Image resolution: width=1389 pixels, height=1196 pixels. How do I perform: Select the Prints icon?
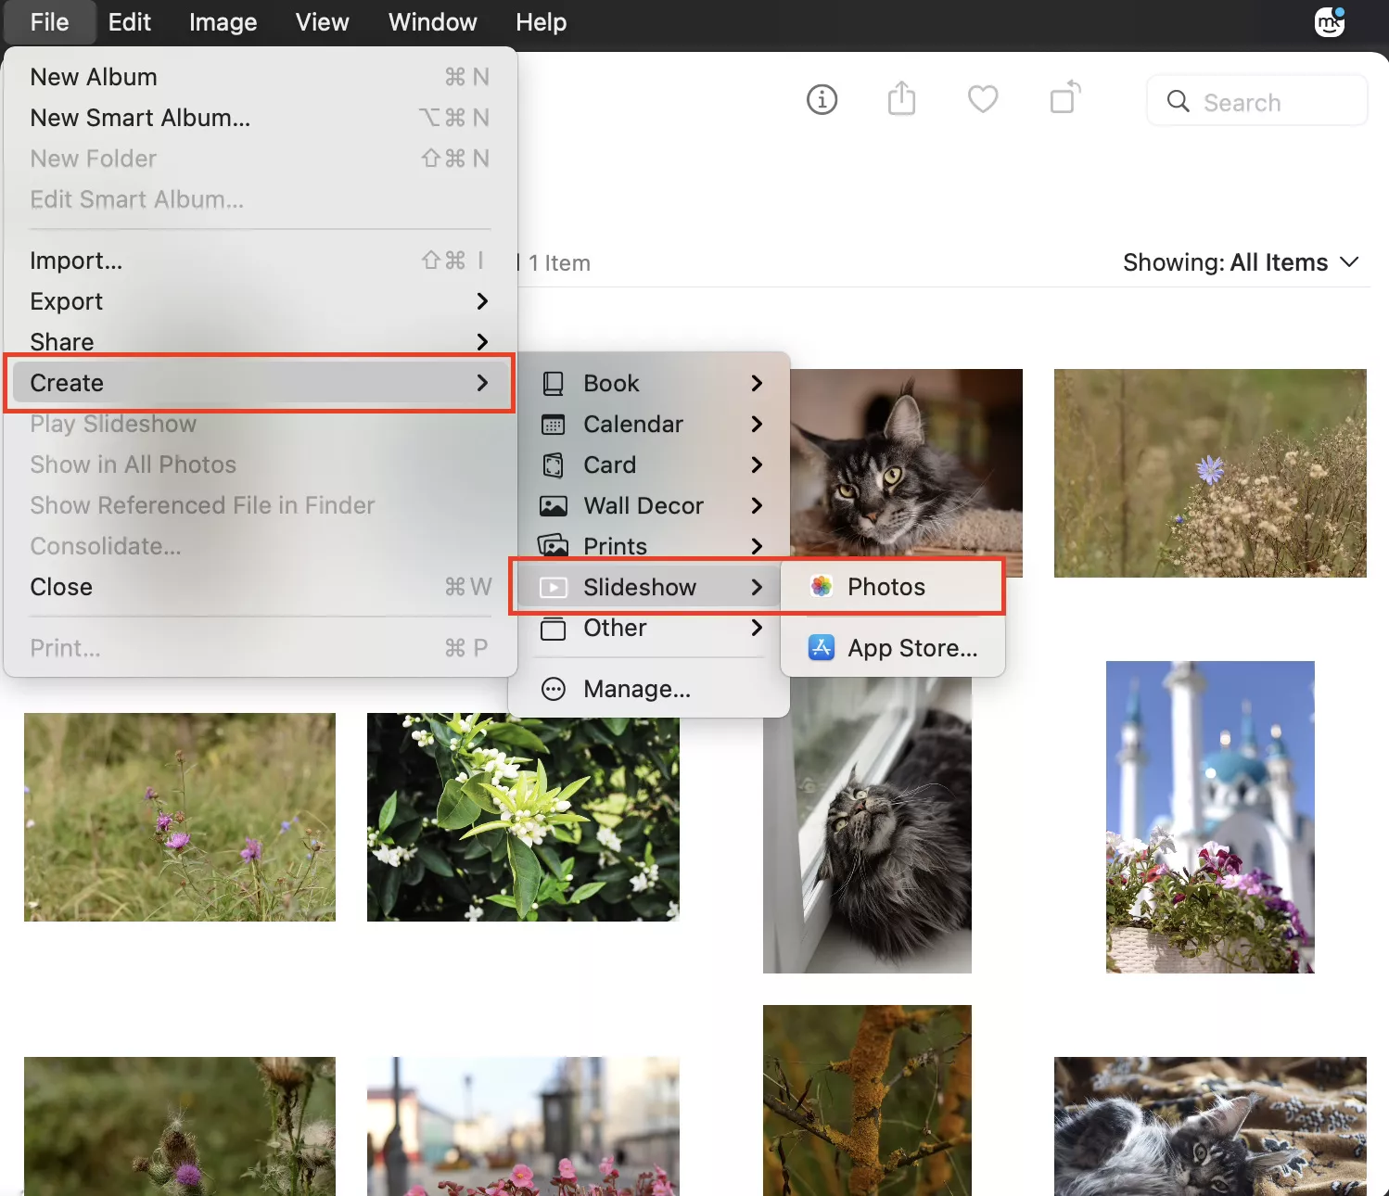(x=554, y=546)
